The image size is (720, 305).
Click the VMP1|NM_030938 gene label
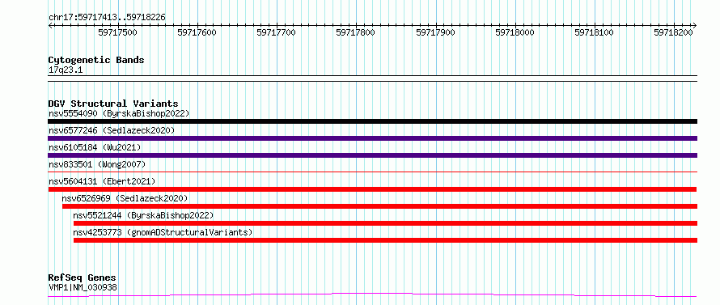tap(83, 287)
